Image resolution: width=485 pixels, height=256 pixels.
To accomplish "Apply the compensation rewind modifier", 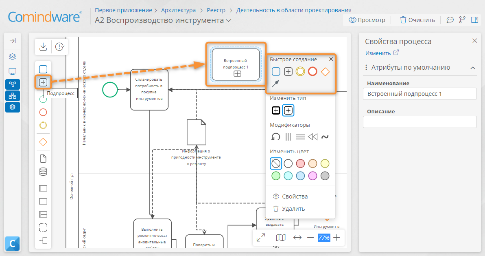I will pyautogui.click(x=313, y=137).
